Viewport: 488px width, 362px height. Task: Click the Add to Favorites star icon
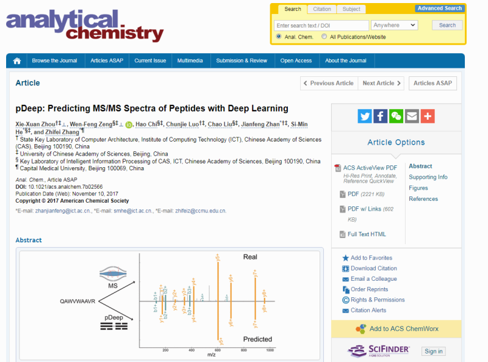tap(345, 258)
